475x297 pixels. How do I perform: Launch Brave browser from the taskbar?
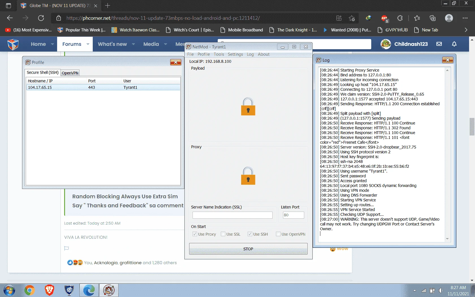point(49,290)
